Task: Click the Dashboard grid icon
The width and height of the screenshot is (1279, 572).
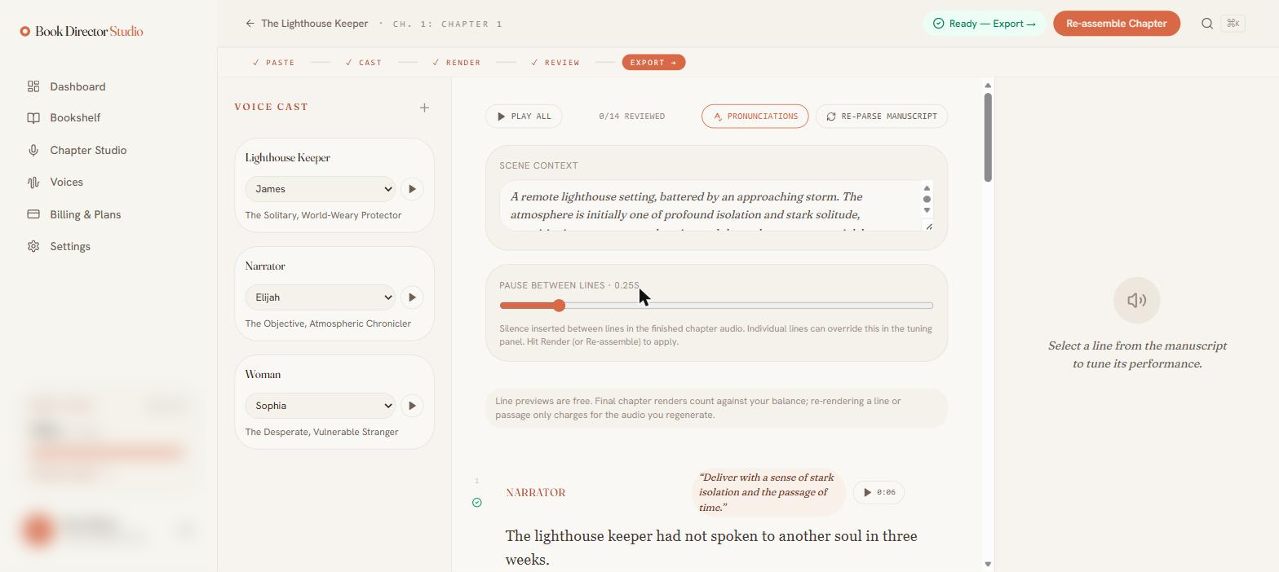Action: (x=33, y=86)
